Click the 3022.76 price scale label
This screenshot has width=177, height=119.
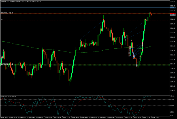(x=173, y=6)
